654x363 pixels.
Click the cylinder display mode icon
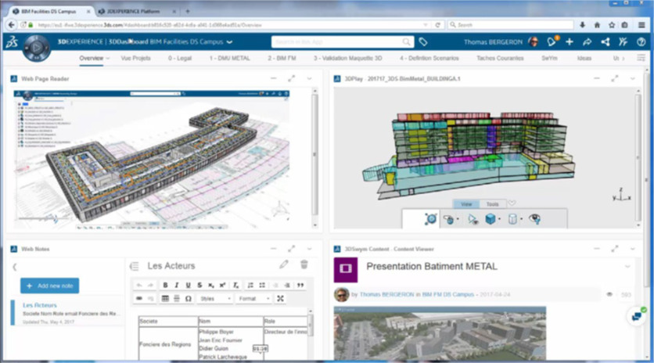click(x=512, y=219)
